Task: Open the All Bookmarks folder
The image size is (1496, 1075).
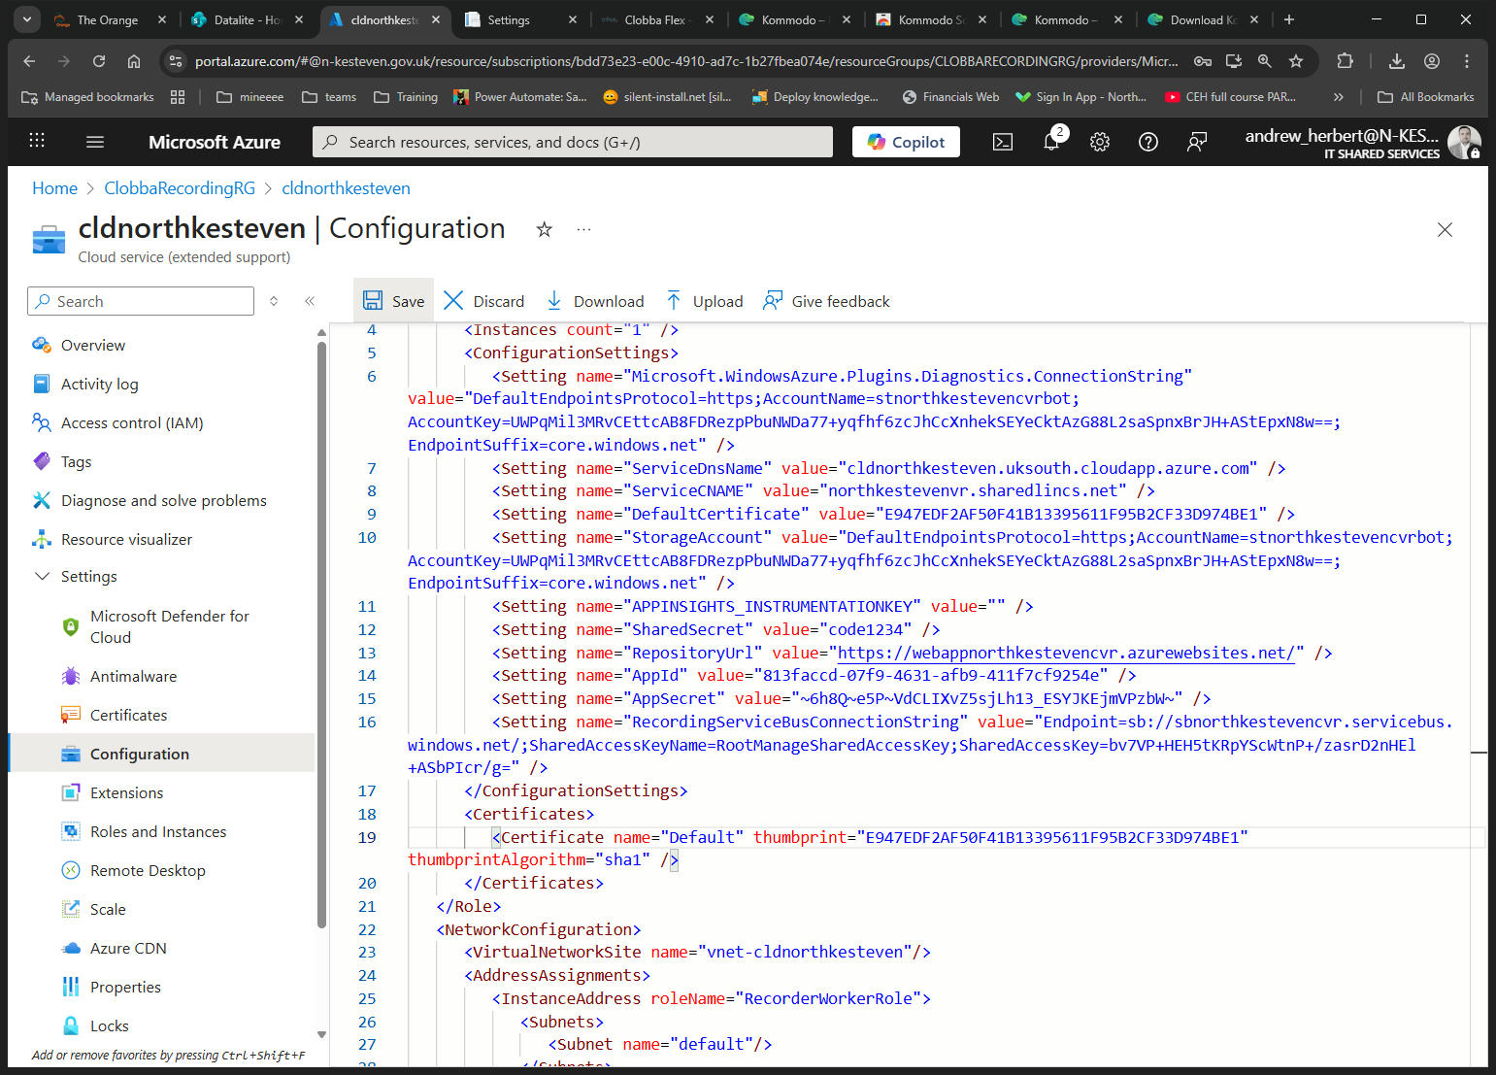Action: 1425,97
